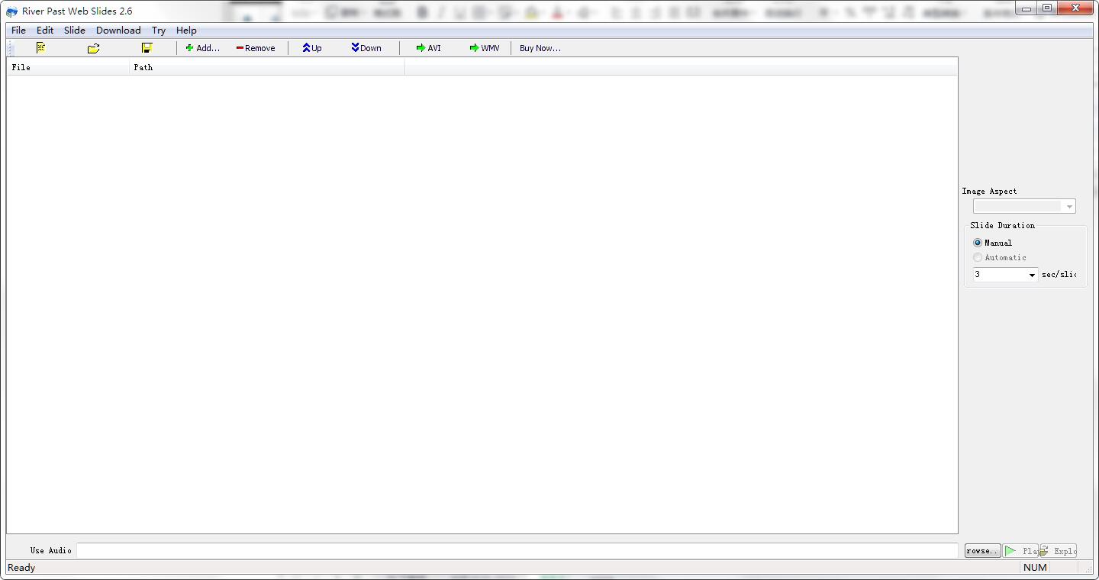The image size is (1099, 580).
Task: Open the seconds per slide dropdown
Action: click(1033, 275)
